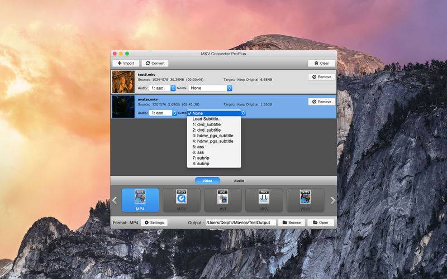Select the AVI format icon
The height and width of the screenshot is (279, 447).
[x=222, y=200]
